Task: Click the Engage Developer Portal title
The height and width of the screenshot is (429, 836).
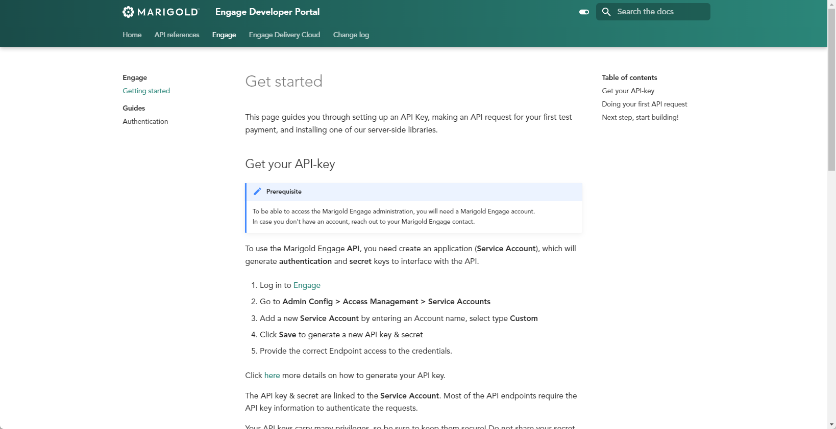Action: coord(267,12)
